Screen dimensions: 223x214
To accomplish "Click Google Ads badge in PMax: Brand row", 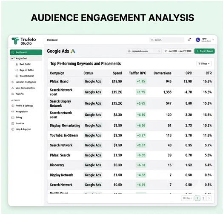I will pyautogui.click(x=93, y=81).
